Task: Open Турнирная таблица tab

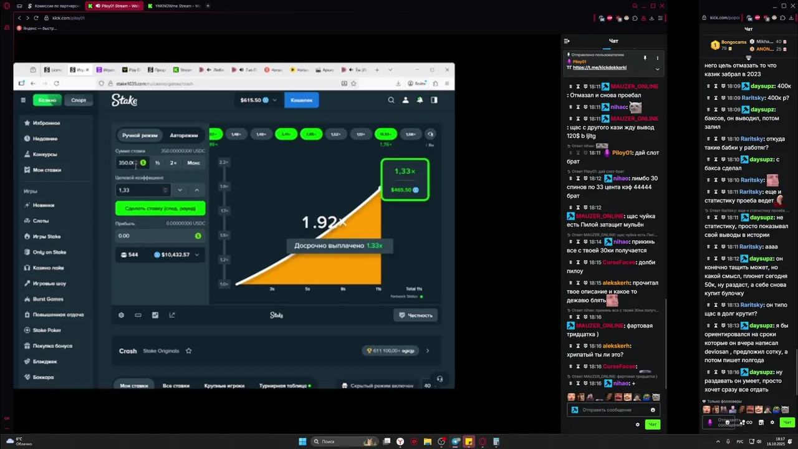Action: [x=285, y=385]
